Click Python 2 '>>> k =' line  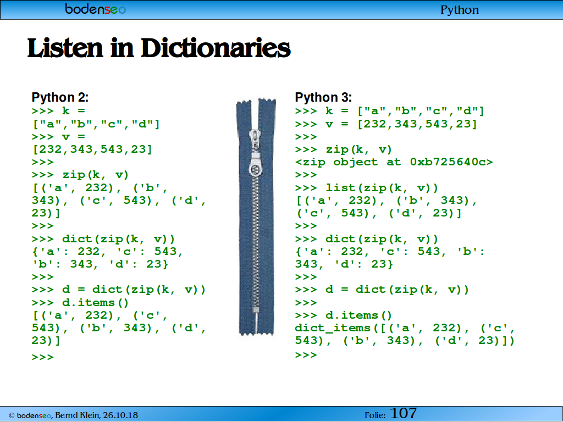tap(58, 111)
